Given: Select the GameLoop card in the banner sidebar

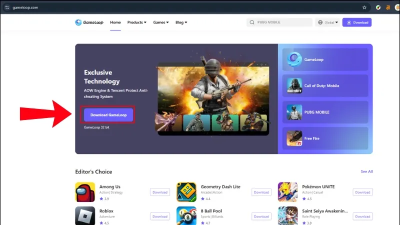Looking at the screenshot, I should 325,59.
